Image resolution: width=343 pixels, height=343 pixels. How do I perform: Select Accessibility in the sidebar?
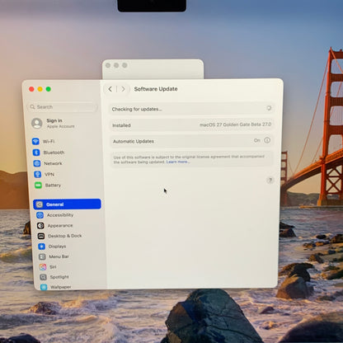pyautogui.click(x=55, y=215)
